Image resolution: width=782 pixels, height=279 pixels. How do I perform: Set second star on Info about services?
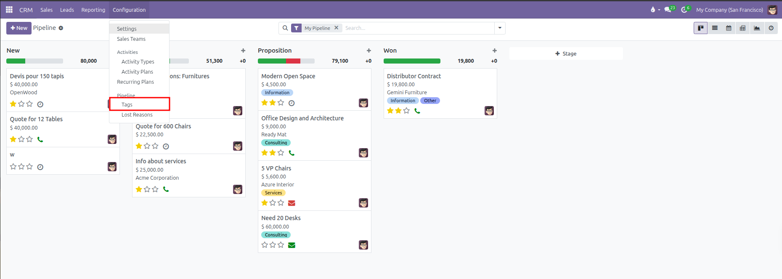(147, 189)
